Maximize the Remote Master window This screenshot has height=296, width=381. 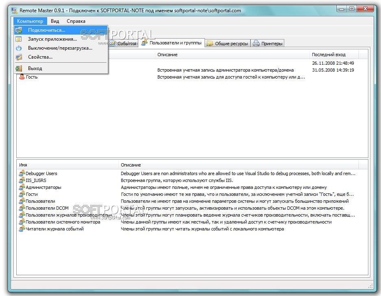[352, 9]
